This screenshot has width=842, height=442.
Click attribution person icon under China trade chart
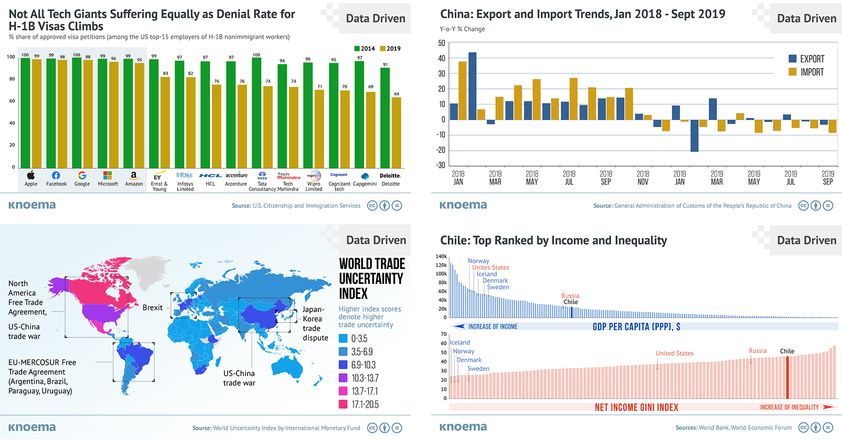(x=816, y=206)
